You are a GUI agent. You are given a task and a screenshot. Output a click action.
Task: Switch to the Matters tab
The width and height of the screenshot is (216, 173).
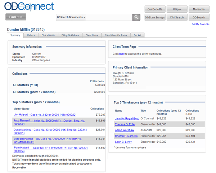pos(31,35)
